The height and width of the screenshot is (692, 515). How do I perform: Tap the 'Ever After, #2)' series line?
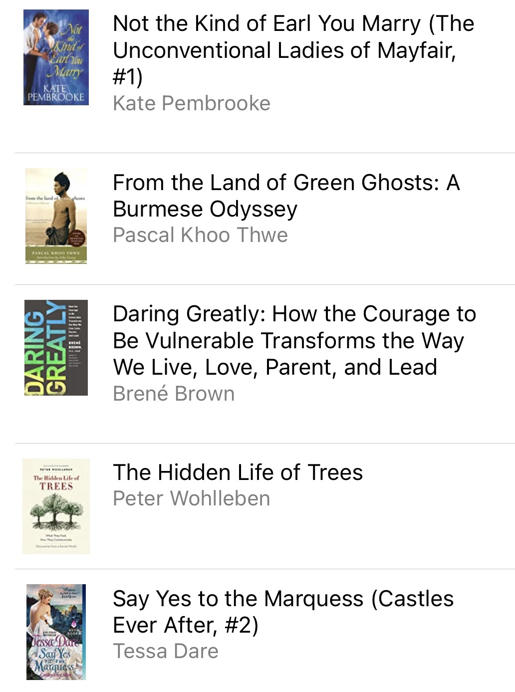coord(186,625)
